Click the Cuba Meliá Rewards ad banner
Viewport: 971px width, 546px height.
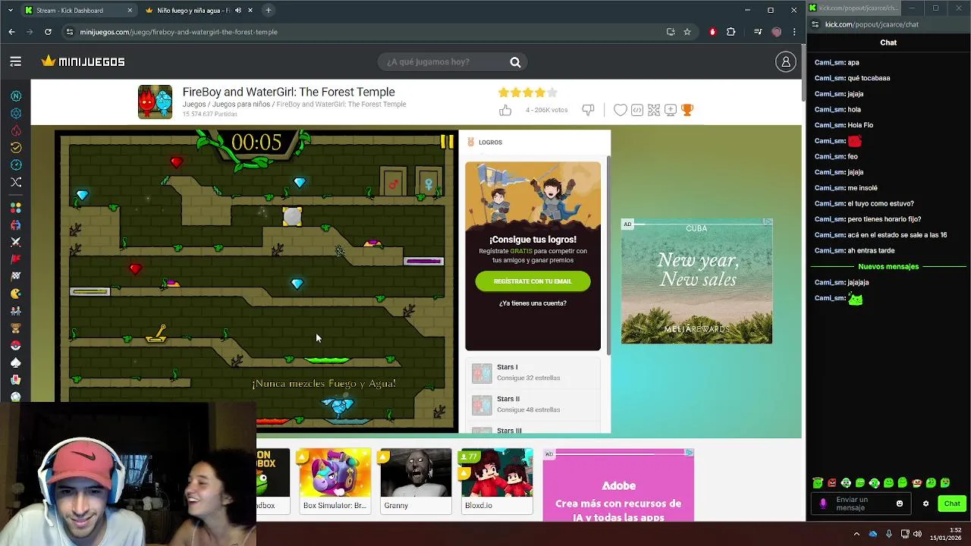(696, 281)
